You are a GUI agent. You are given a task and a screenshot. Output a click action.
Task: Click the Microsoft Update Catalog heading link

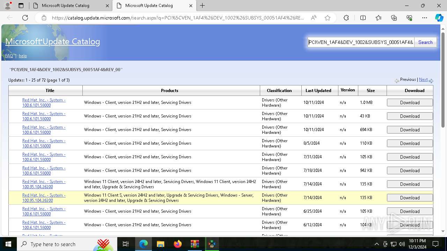point(52,41)
